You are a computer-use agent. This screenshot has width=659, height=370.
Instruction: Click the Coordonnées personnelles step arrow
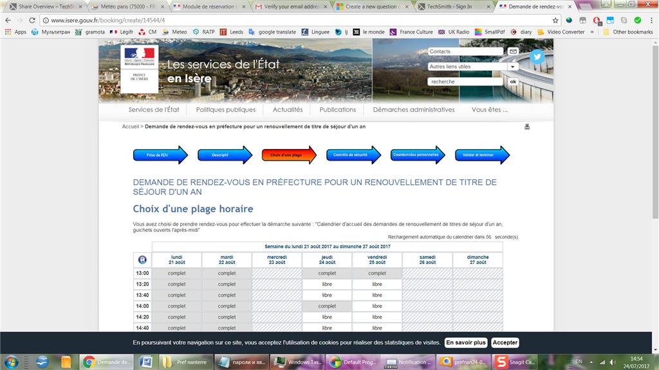click(418, 155)
